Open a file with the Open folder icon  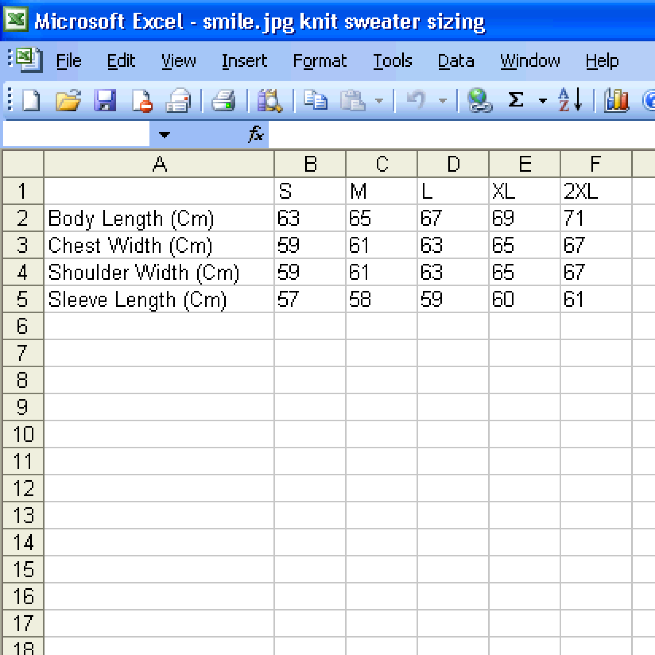(68, 100)
